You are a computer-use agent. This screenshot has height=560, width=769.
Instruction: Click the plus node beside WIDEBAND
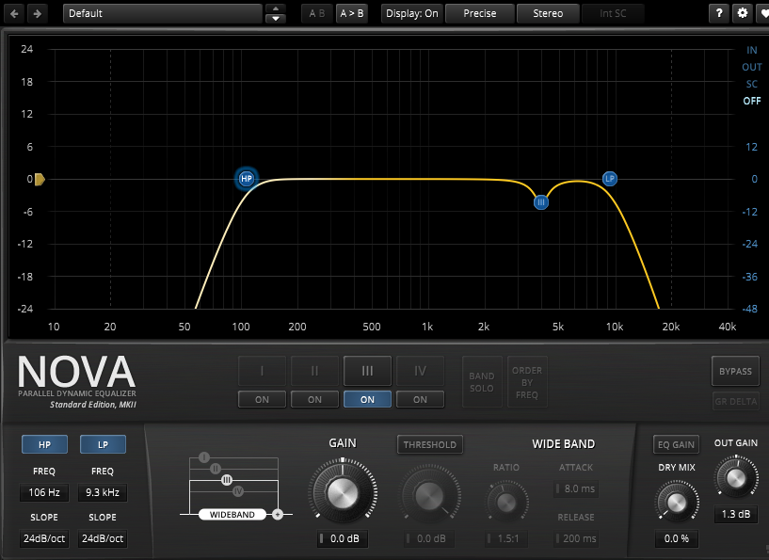tap(278, 515)
